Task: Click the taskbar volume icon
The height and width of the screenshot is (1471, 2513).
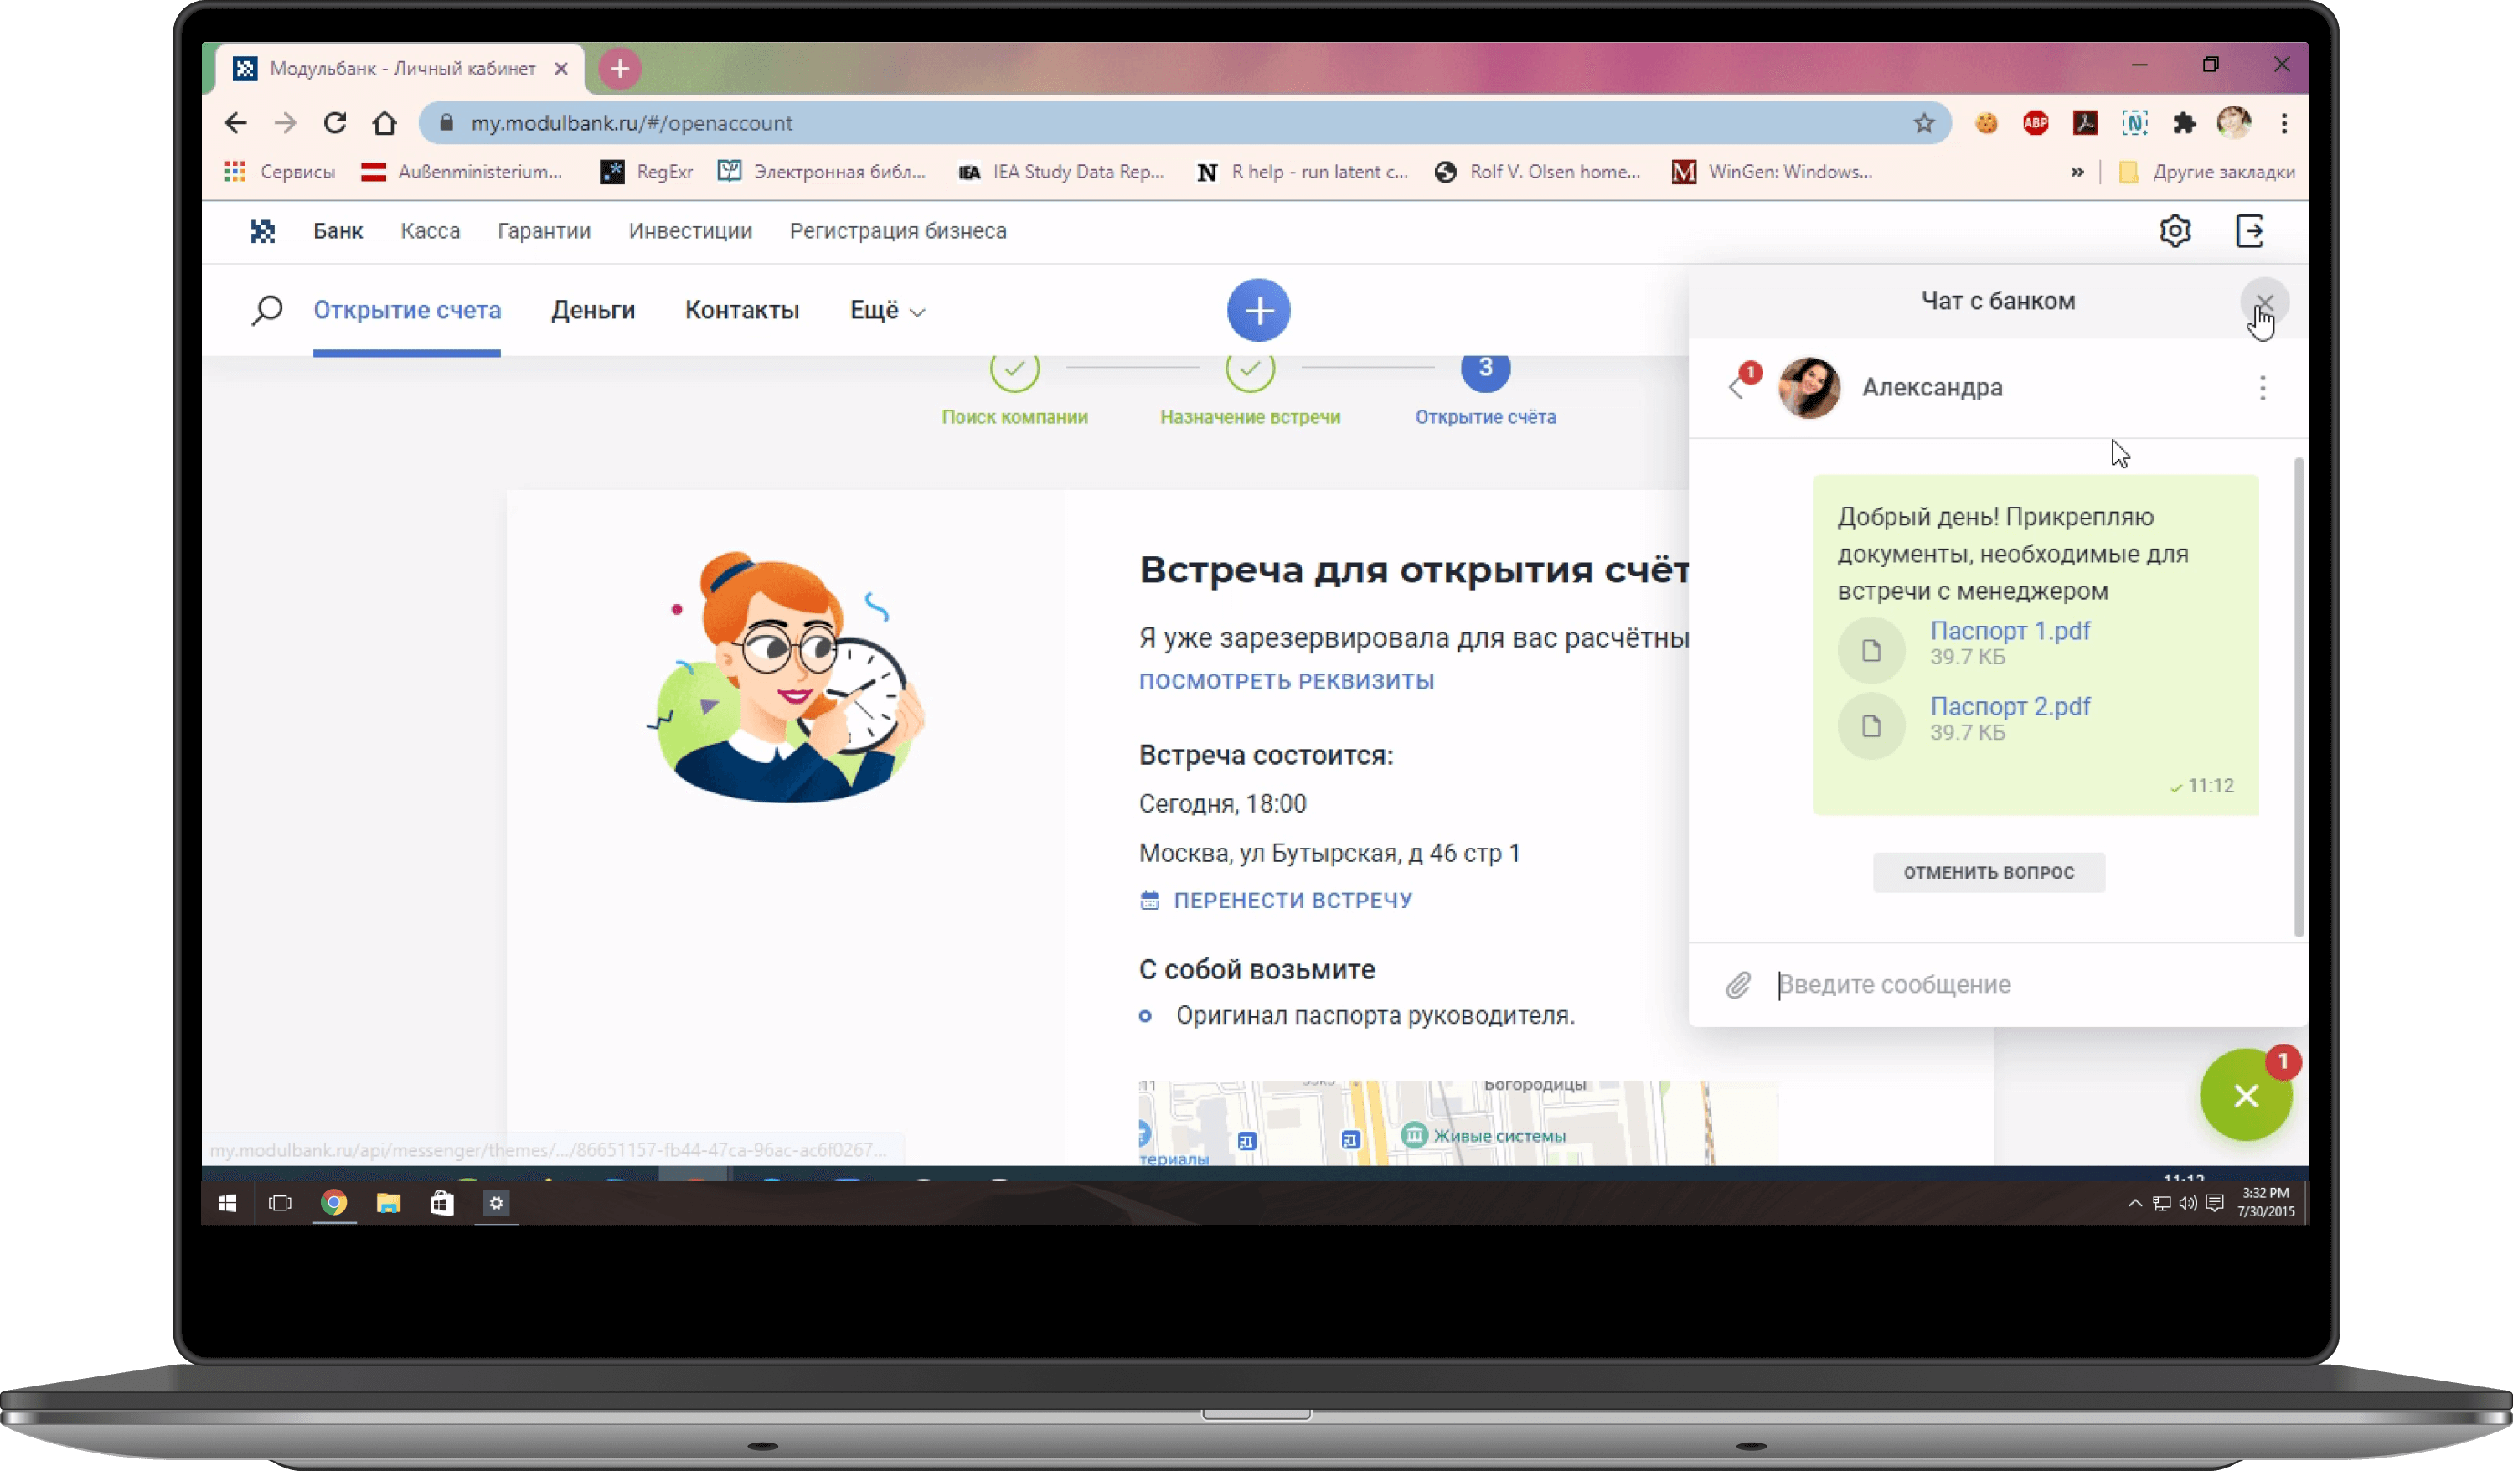Action: pos(2187,1203)
